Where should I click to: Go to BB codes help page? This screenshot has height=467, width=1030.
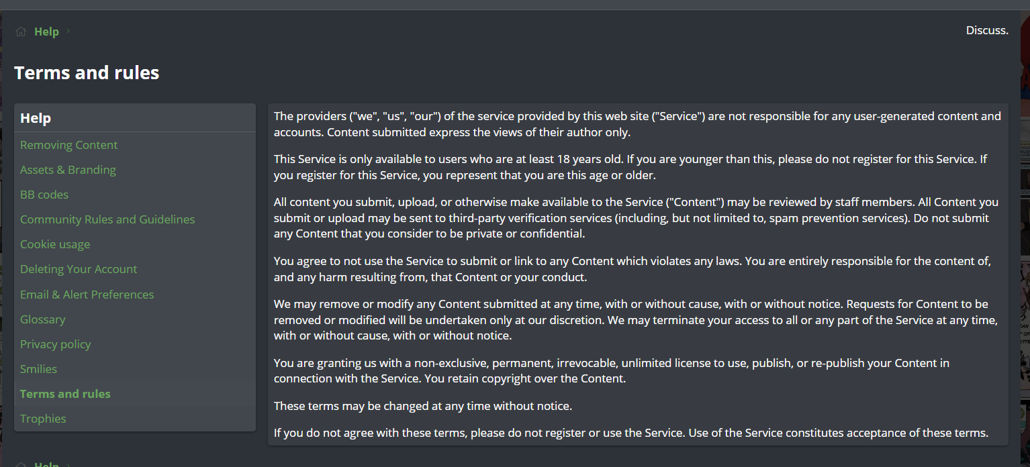click(x=44, y=195)
